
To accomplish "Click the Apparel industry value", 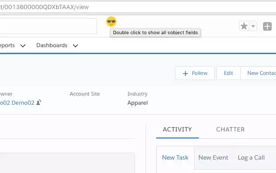I will [x=138, y=103].
